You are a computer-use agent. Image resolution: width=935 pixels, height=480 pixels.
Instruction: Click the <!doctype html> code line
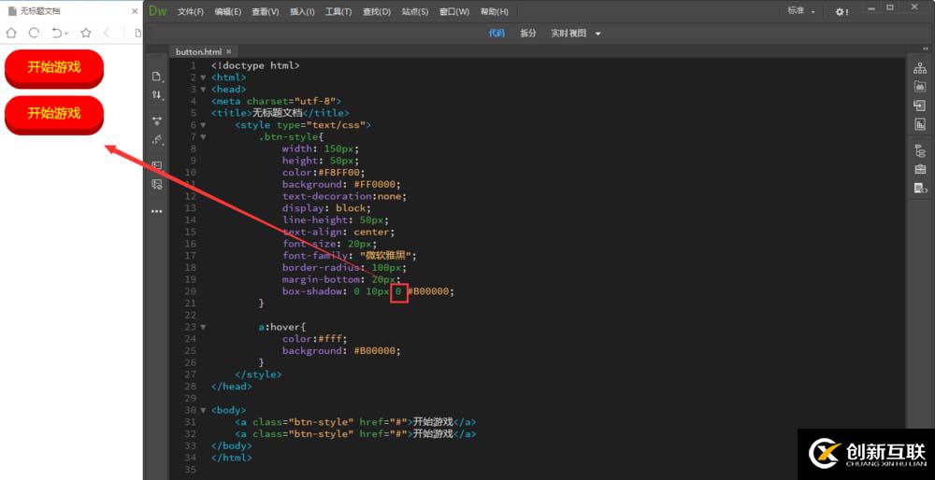(255, 65)
